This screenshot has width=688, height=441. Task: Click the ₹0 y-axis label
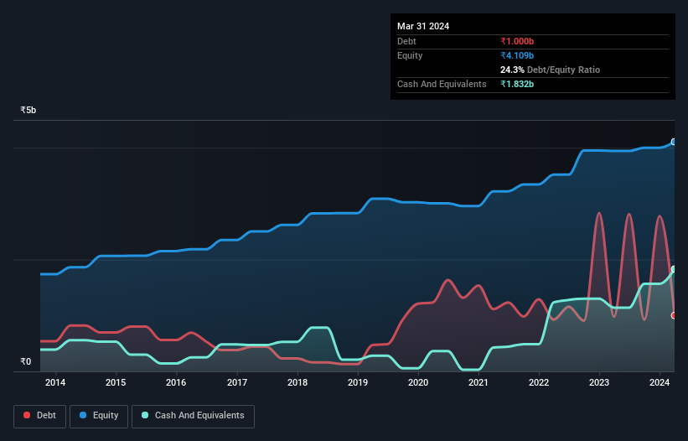[26, 361]
